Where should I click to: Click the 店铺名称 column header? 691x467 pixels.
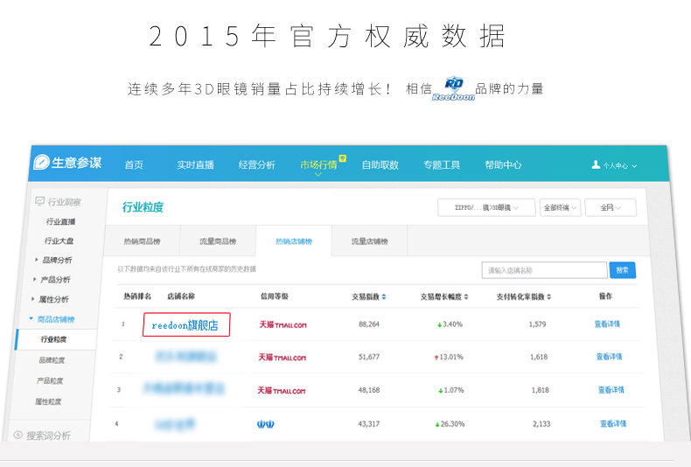pos(181,296)
